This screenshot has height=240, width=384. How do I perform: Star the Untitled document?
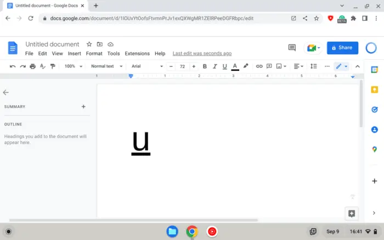[x=89, y=44]
